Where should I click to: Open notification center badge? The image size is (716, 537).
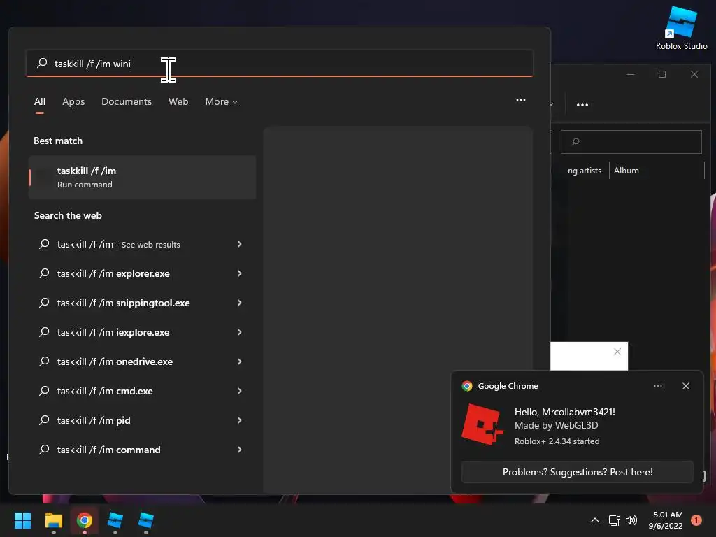[696, 520]
